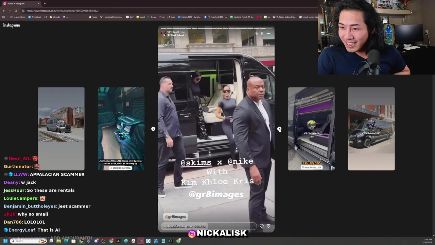This screenshot has height=245, width=435.
Task: Like the story with the heart icon
Action: [262, 226]
